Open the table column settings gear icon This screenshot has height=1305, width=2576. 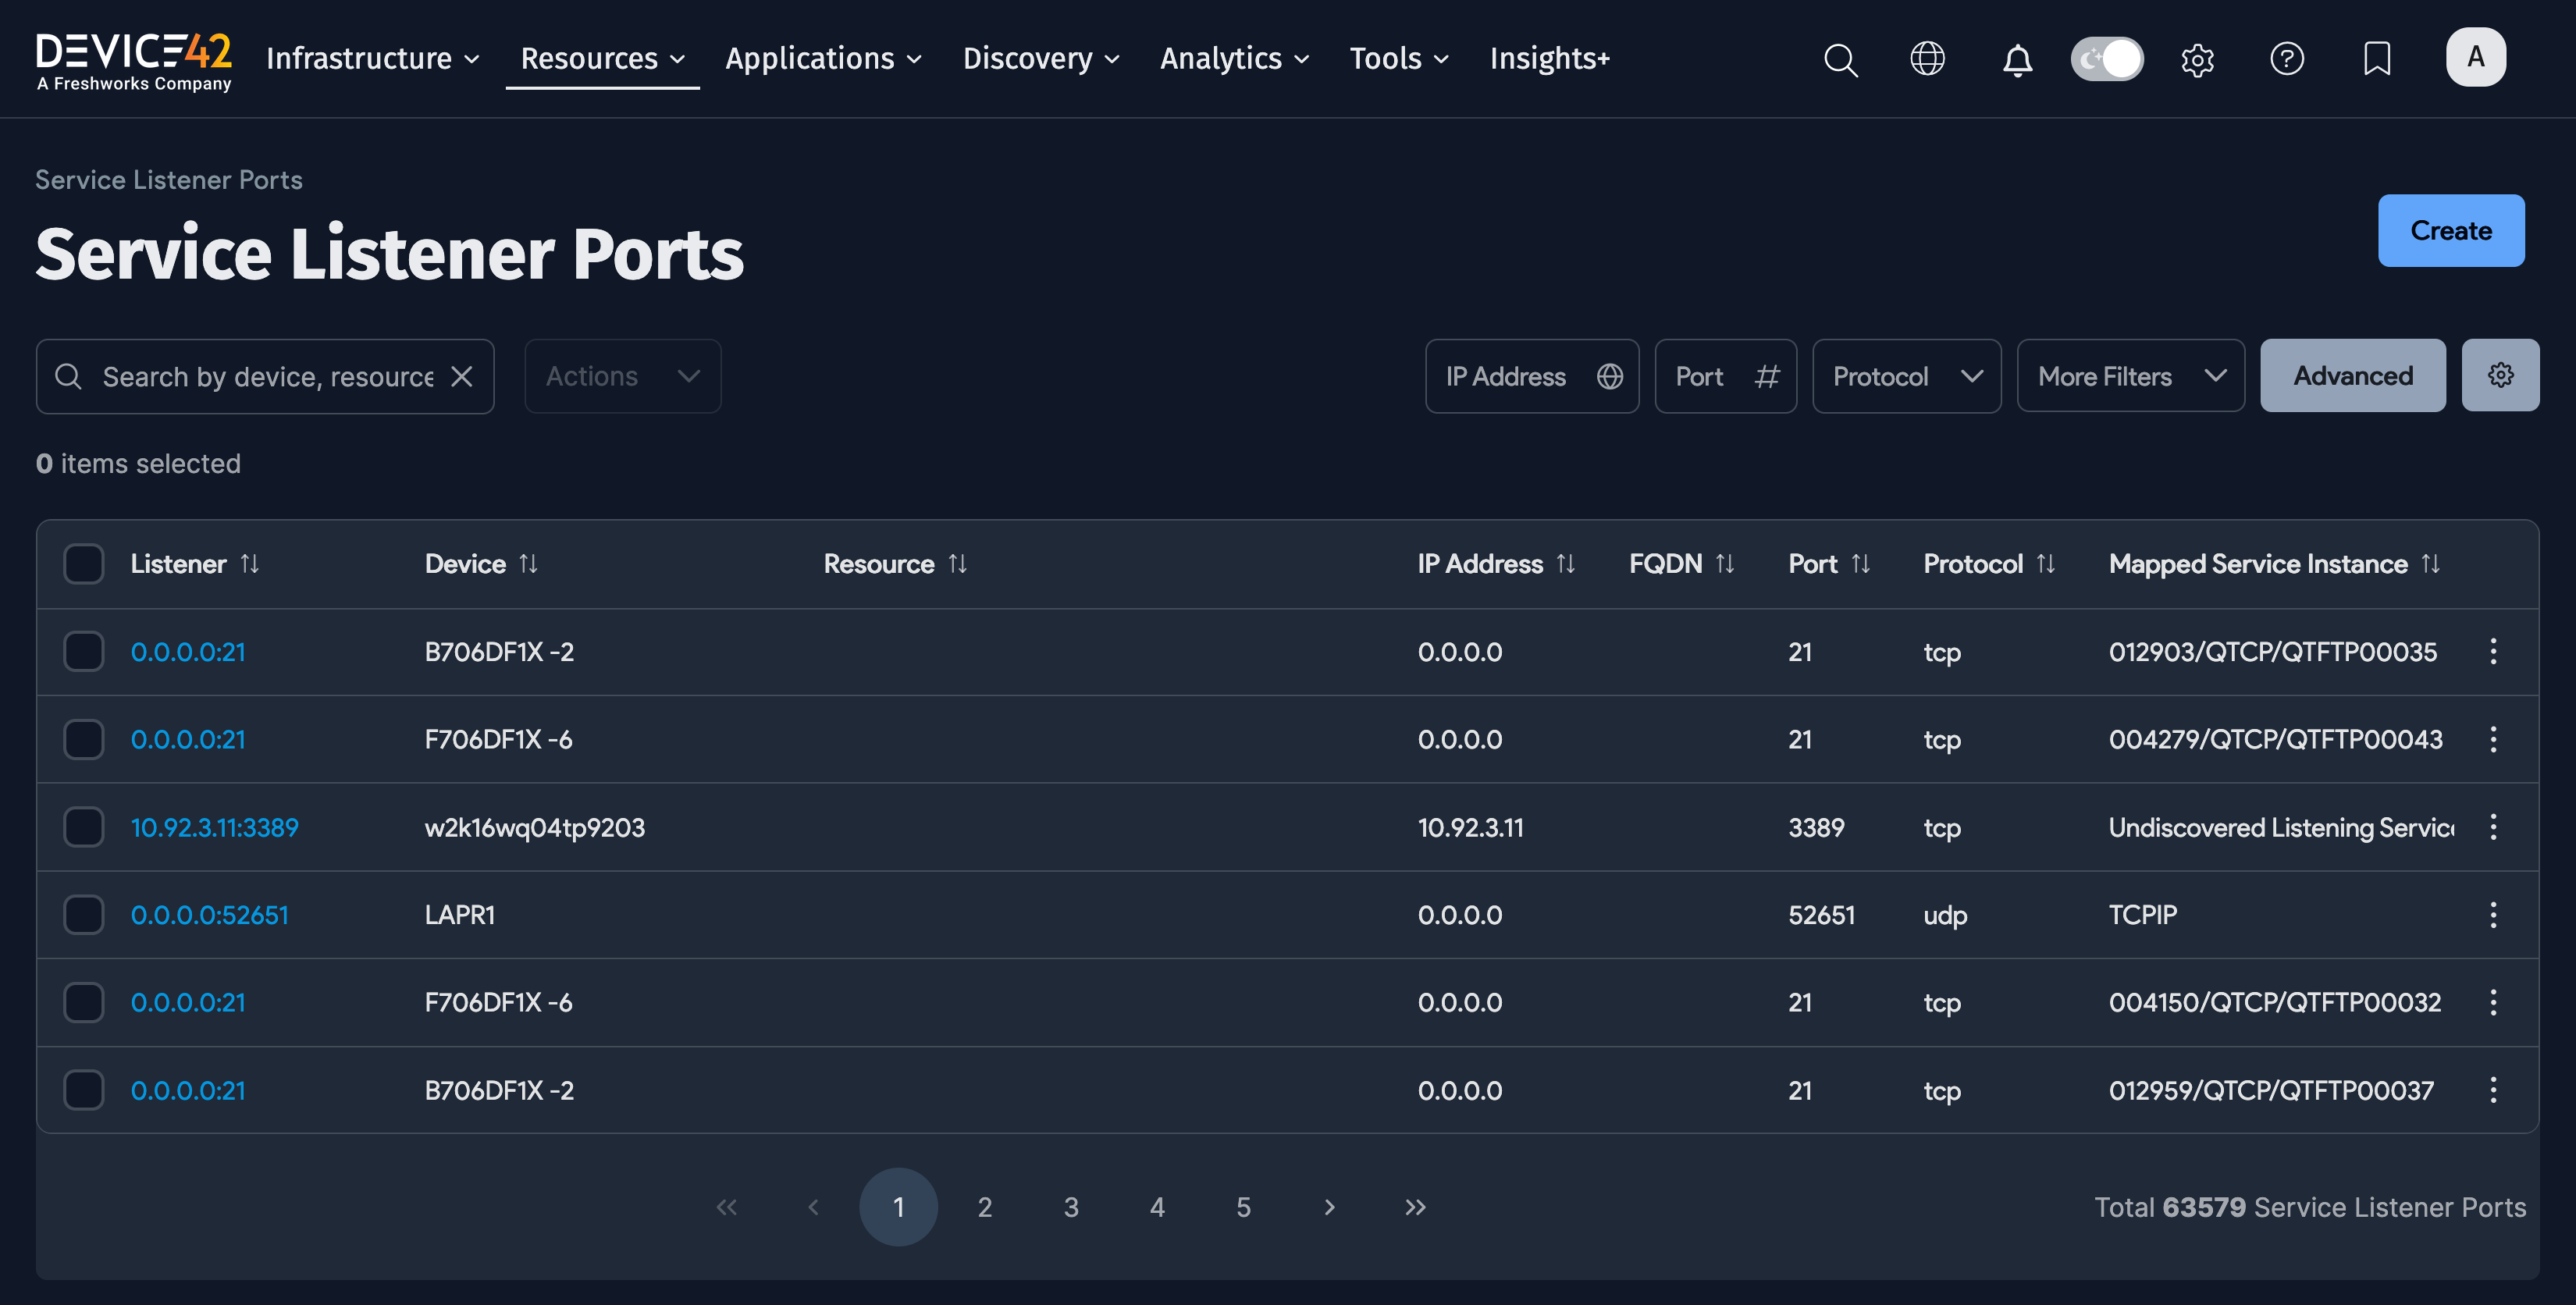pyautogui.click(x=2501, y=375)
